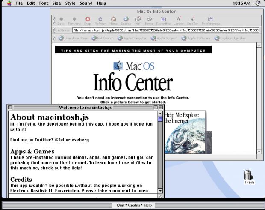265x210 pixels.
Task: Open the Apple Computer favorite
Action: coord(132,38)
